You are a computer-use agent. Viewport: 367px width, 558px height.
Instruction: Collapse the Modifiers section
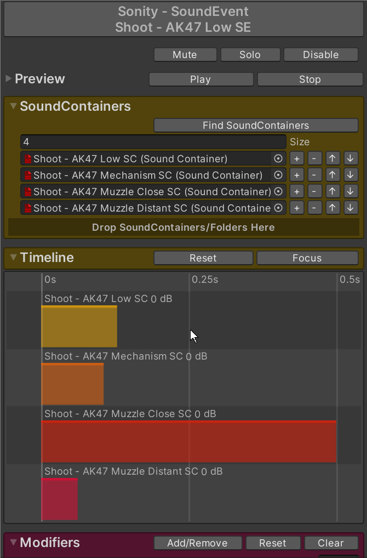(14, 542)
